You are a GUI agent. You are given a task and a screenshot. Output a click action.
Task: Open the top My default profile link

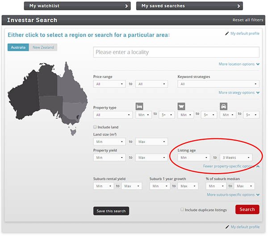point(245,33)
